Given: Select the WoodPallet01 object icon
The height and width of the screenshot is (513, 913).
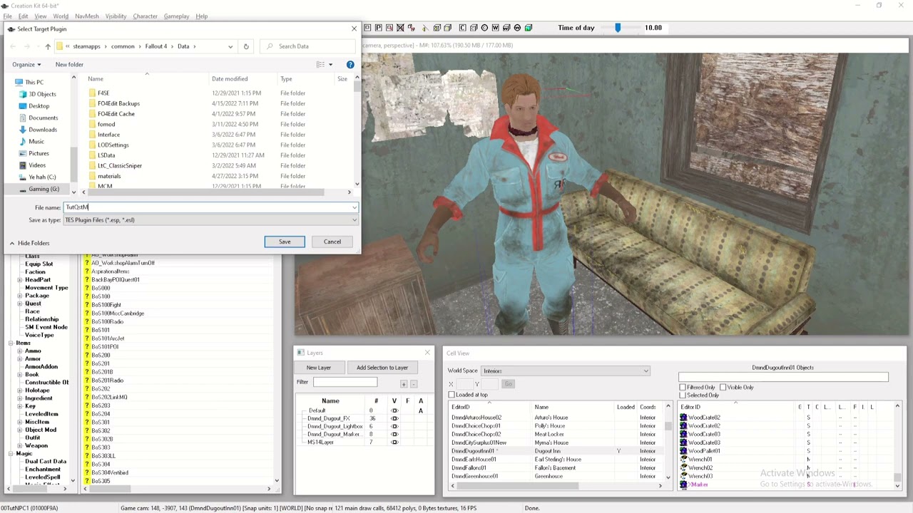Looking at the screenshot, I should 683,451.
